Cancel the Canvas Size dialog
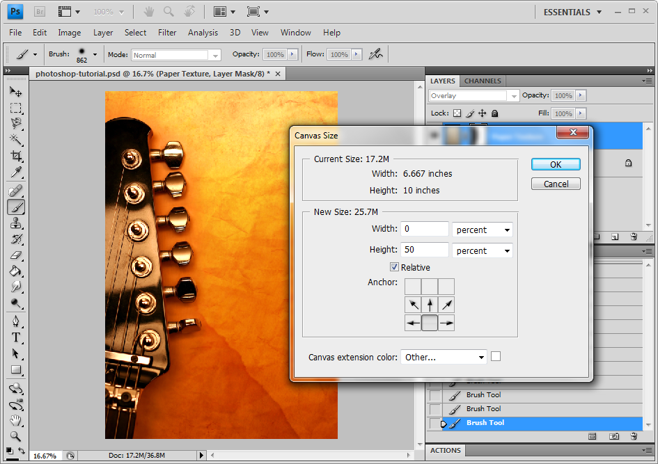Viewport: 658px width, 464px height. (556, 184)
